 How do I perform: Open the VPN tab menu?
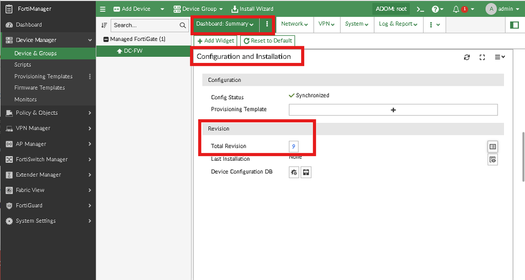pyautogui.click(x=326, y=24)
